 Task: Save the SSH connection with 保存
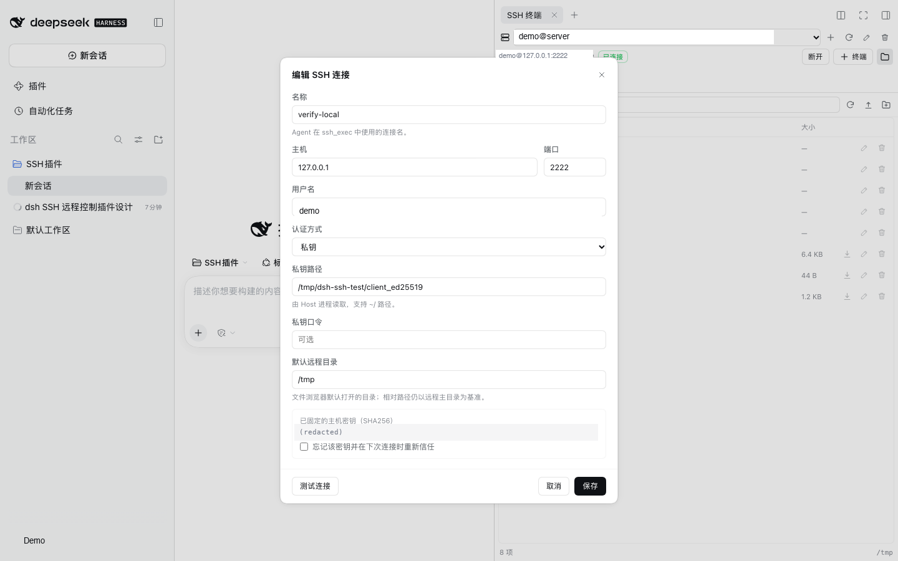click(x=590, y=486)
